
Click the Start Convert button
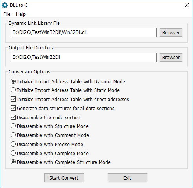[x=64, y=178]
